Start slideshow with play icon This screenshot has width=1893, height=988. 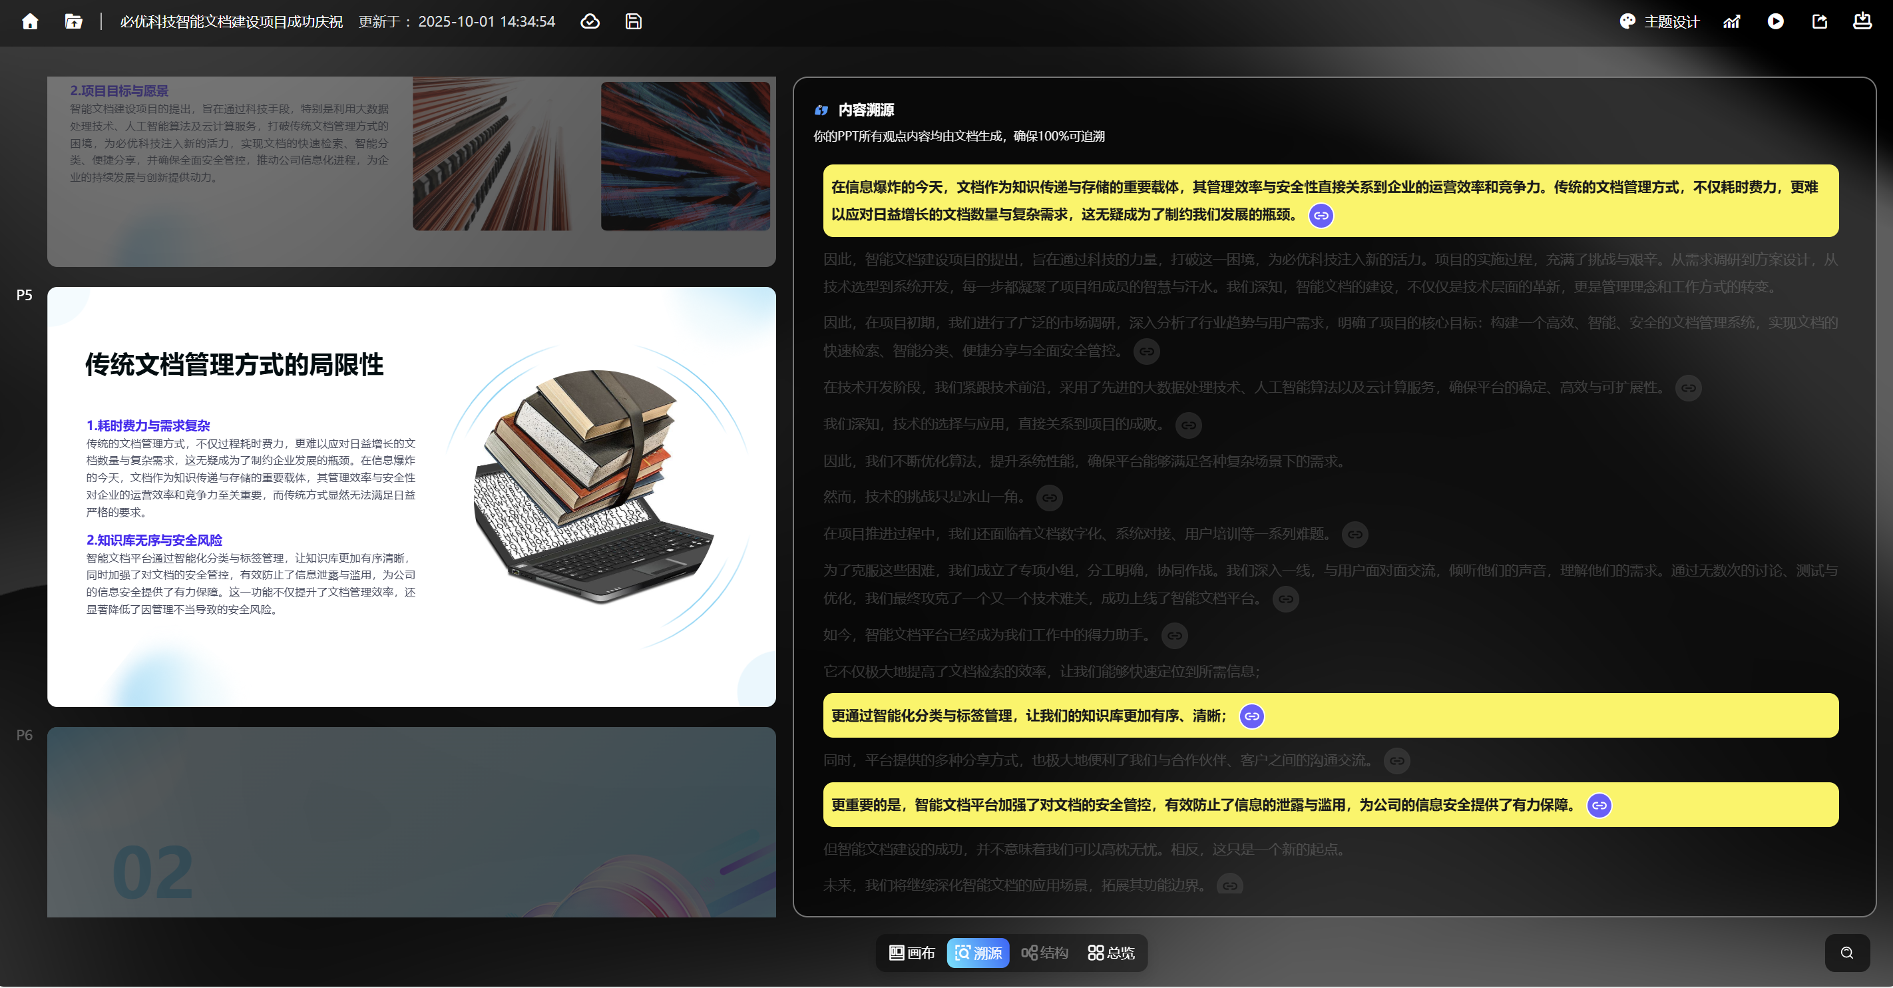click(x=1775, y=21)
